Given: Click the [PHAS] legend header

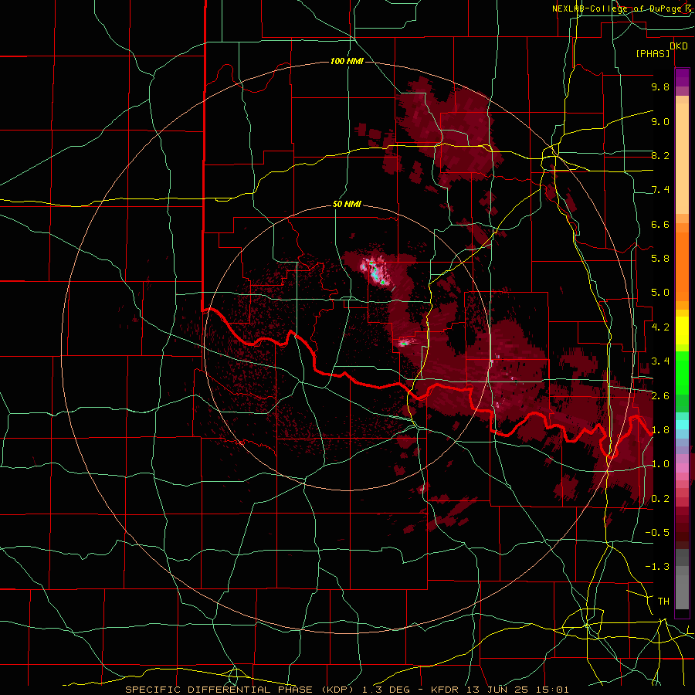Looking at the screenshot, I should pos(653,54).
